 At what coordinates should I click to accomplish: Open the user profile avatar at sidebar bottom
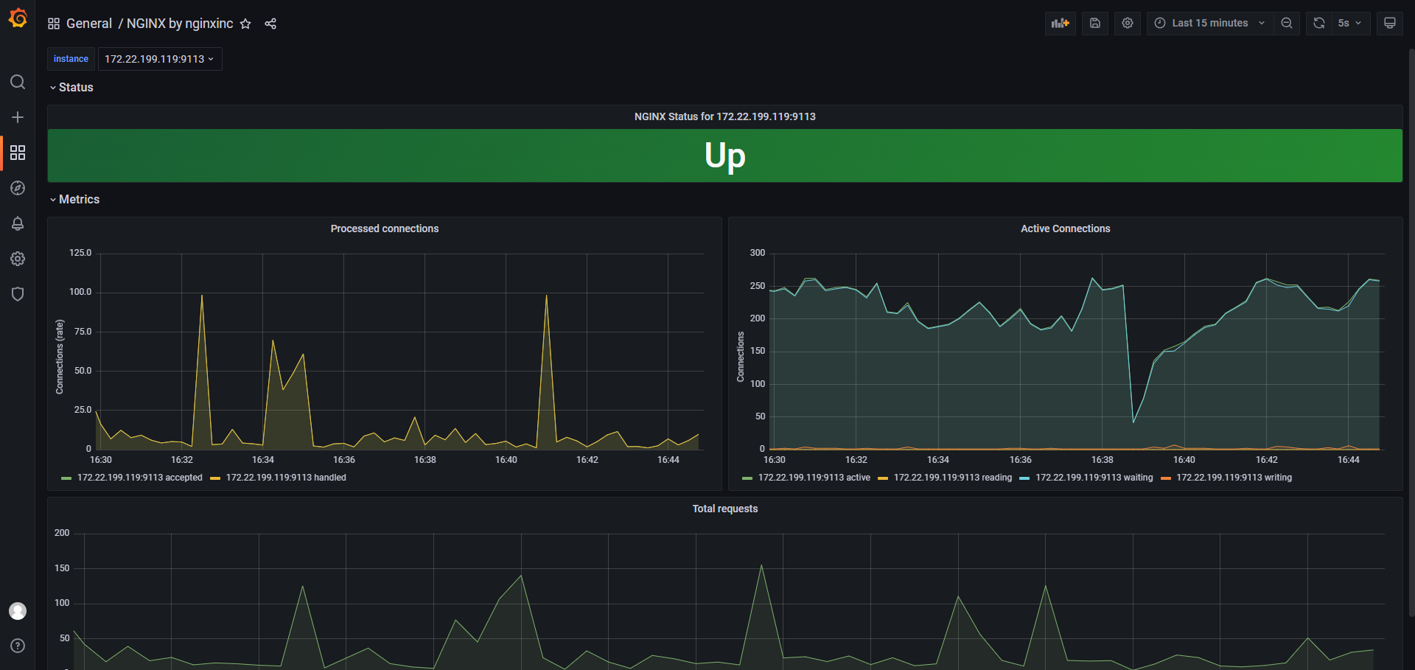18,611
